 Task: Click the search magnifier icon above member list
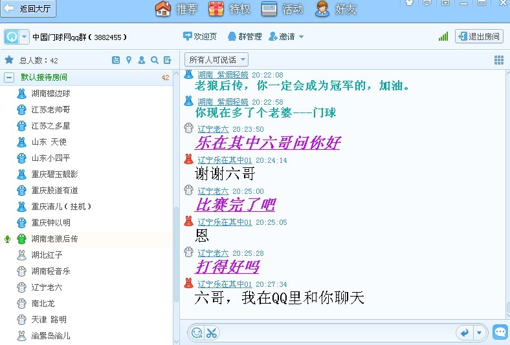point(155,60)
